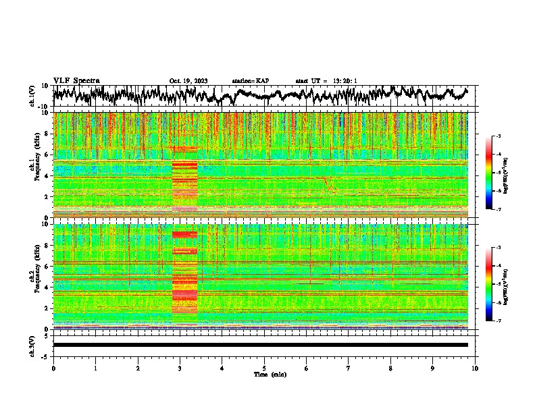Screen dimensions: 535x413
Task: Click the "2" tick on the time axis
Action: [x=138, y=368]
